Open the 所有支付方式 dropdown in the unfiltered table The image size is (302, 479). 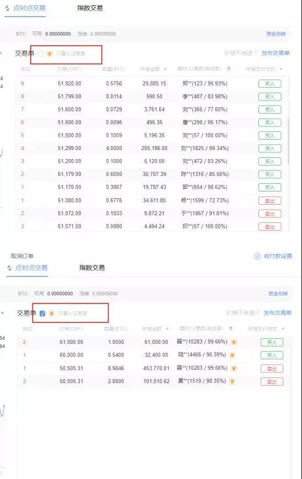tap(264, 69)
